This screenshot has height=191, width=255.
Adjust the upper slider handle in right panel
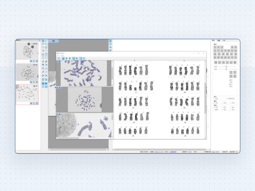click(226, 67)
